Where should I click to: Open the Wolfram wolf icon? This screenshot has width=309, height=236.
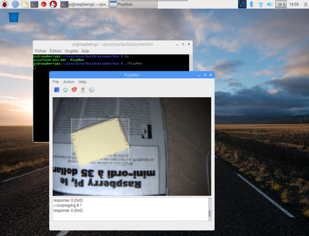(53, 4)
